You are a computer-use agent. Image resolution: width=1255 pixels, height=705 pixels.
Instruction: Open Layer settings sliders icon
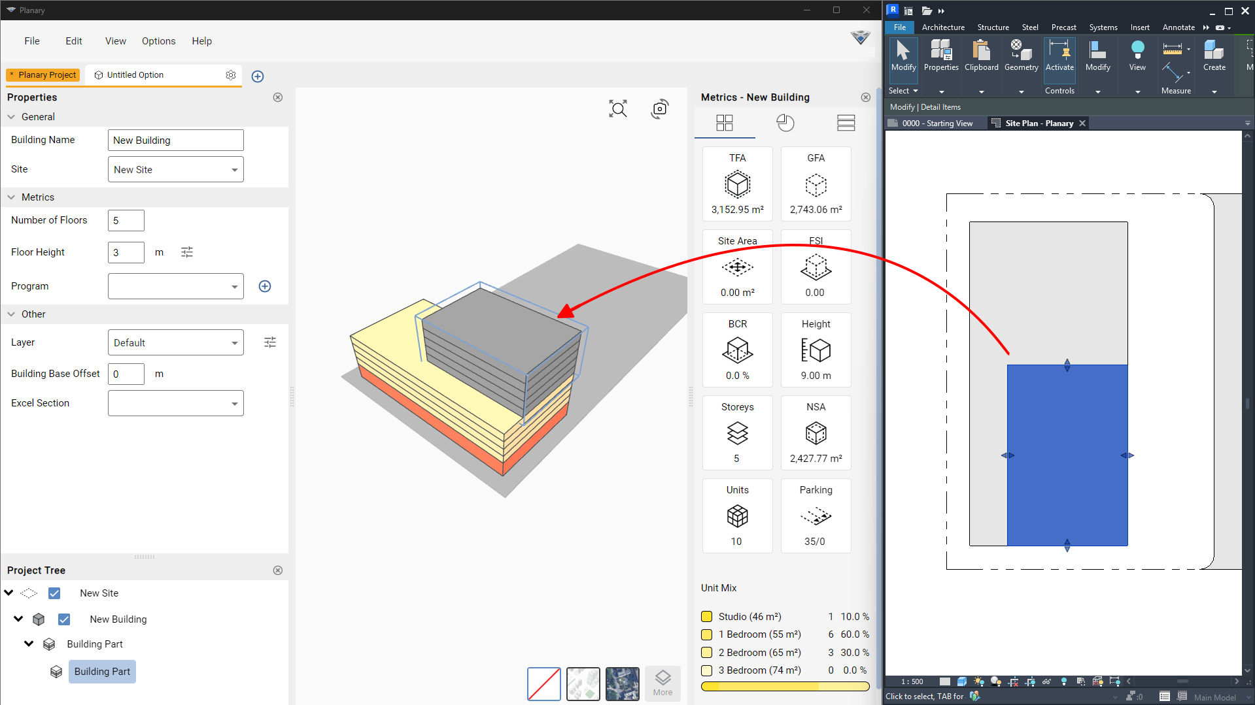pyautogui.click(x=270, y=342)
